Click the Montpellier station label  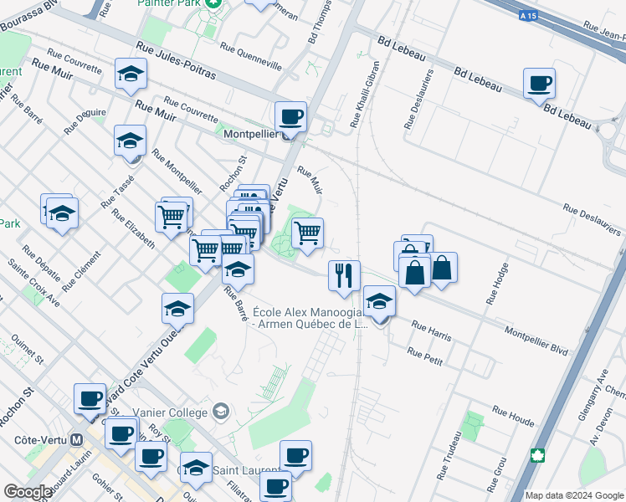[250, 134]
